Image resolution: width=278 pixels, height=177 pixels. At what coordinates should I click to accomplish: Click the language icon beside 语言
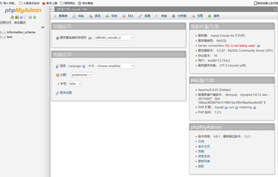[x=57, y=66]
